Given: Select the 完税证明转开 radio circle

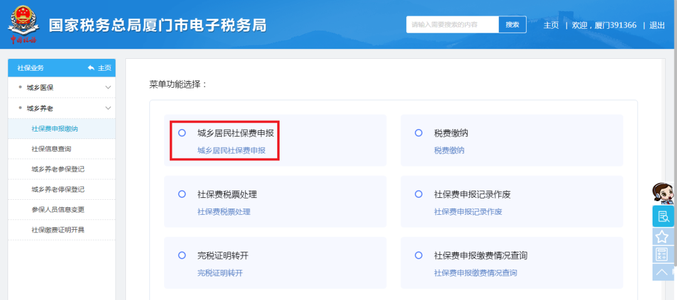Looking at the screenshot, I should tap(182, 256).
